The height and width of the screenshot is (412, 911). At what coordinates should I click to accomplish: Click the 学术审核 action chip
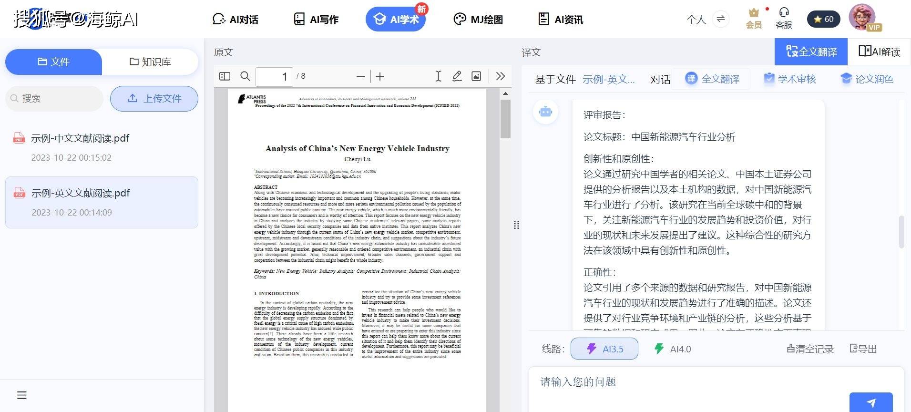coord(789,79)
